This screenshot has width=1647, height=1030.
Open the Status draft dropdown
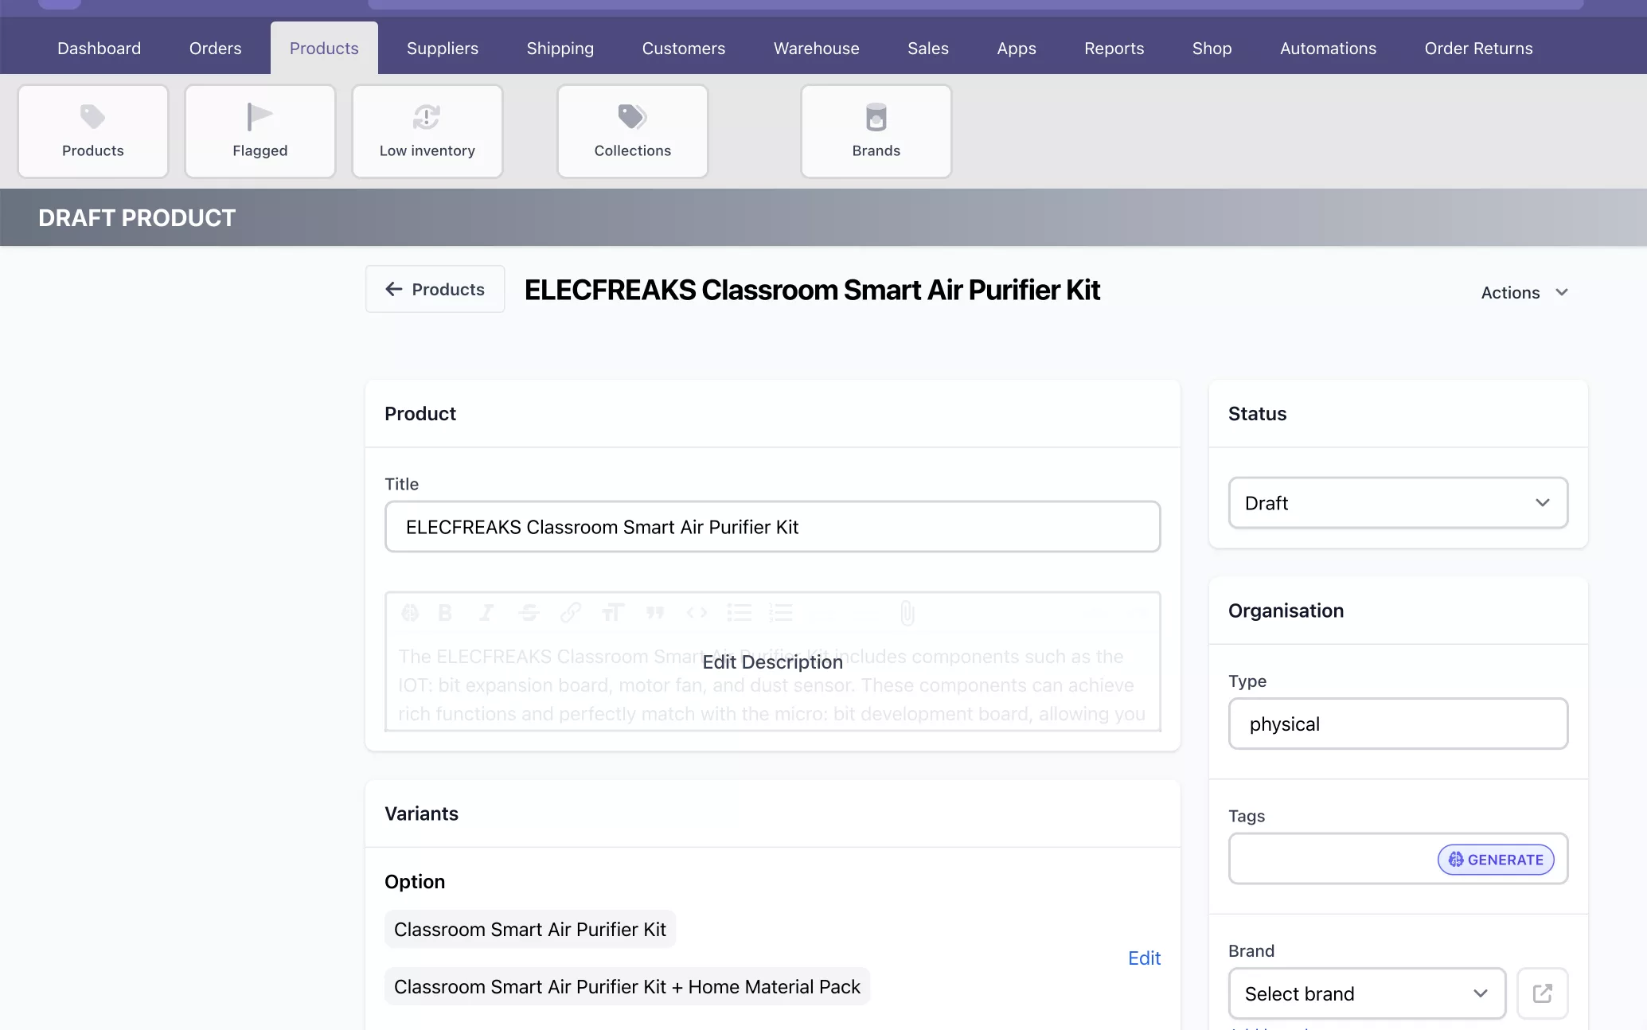(1398, 501)
